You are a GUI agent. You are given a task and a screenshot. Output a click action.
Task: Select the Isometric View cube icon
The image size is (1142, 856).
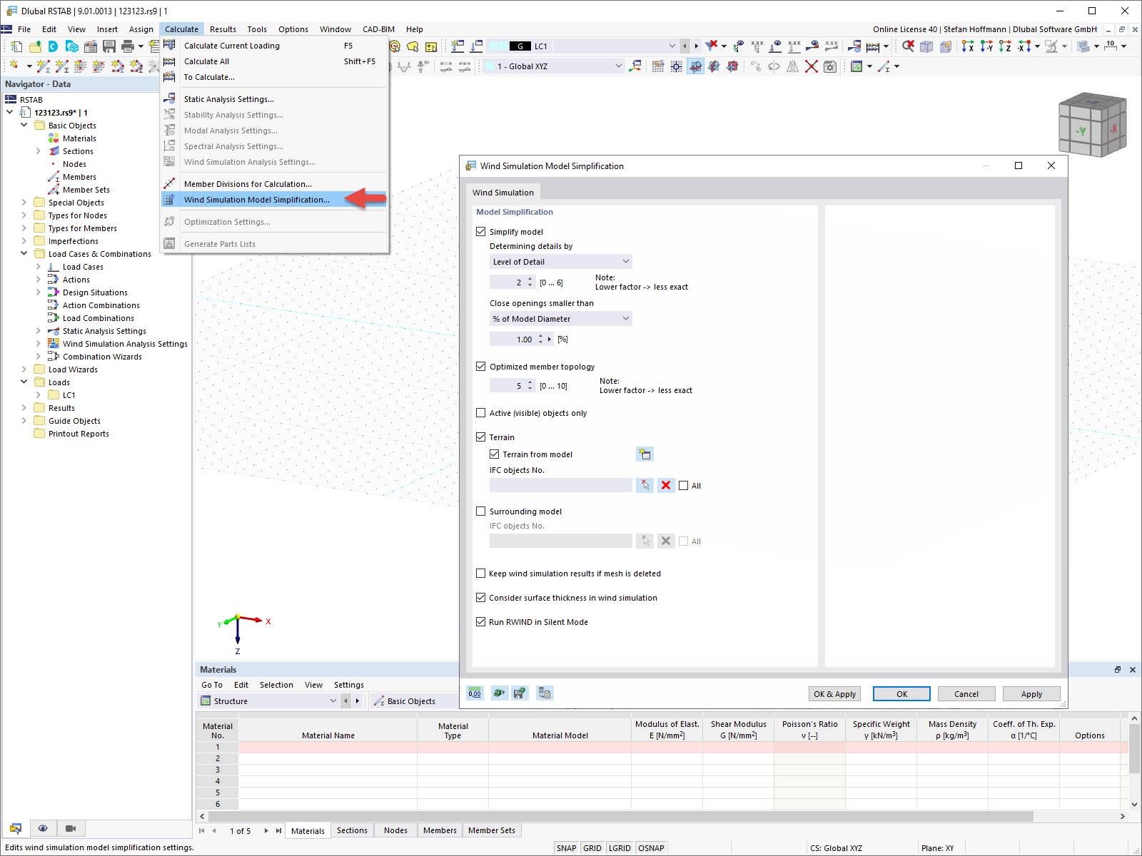(x=1092, y=125)
